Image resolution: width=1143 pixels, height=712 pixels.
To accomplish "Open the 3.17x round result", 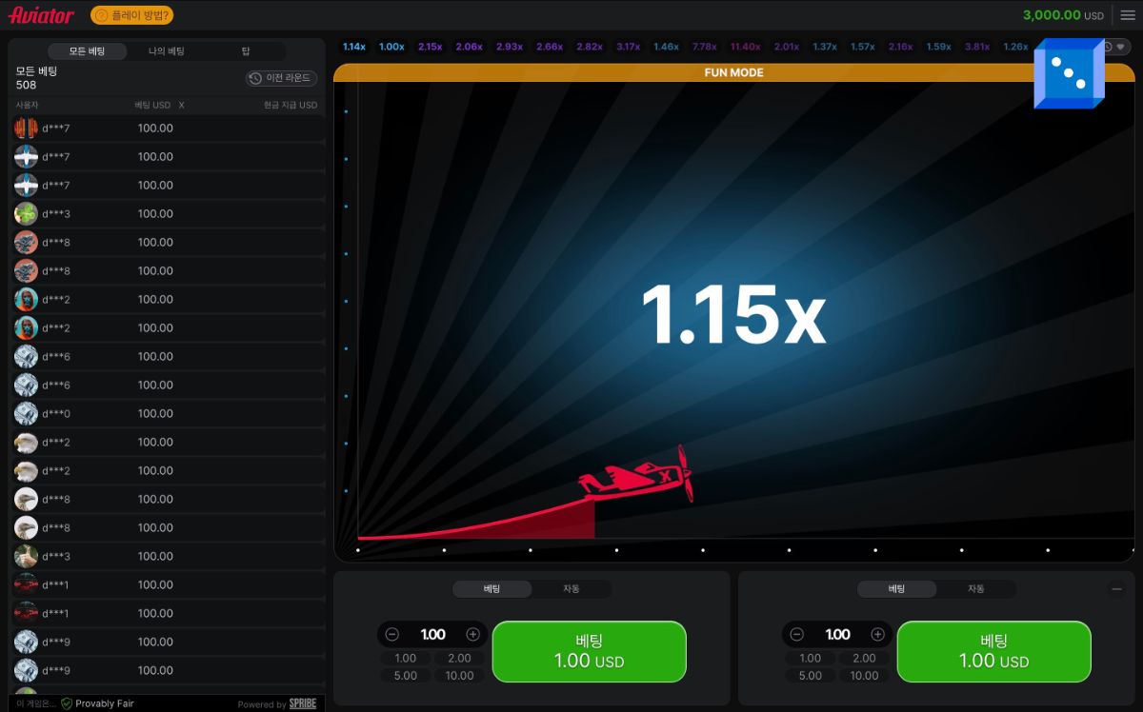I will pyautogui.click(x=629, y=47).
